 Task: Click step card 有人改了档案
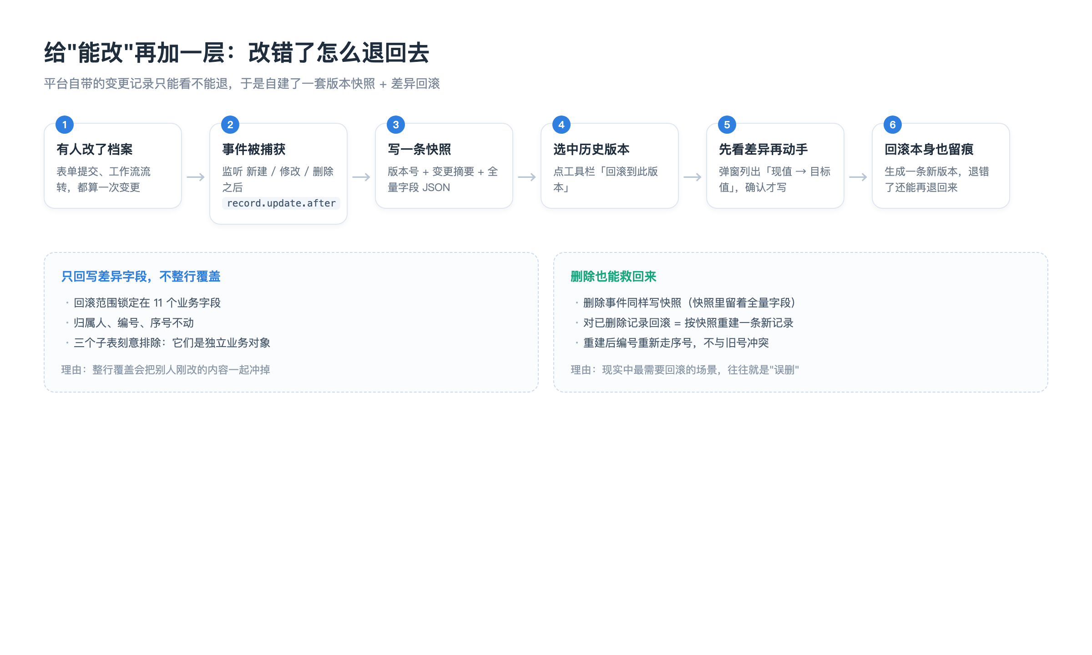click(113, 166)
